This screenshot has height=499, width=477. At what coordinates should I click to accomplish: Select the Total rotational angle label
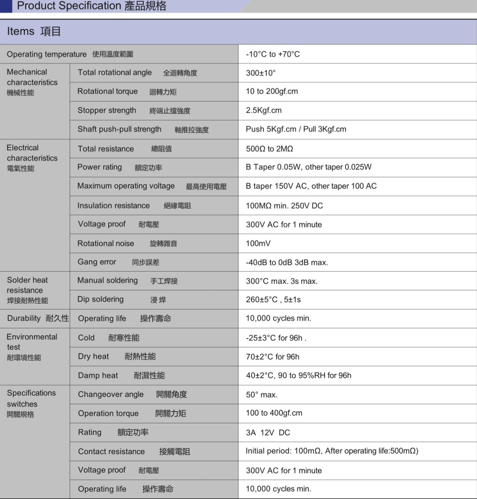(x=137, y=72)
